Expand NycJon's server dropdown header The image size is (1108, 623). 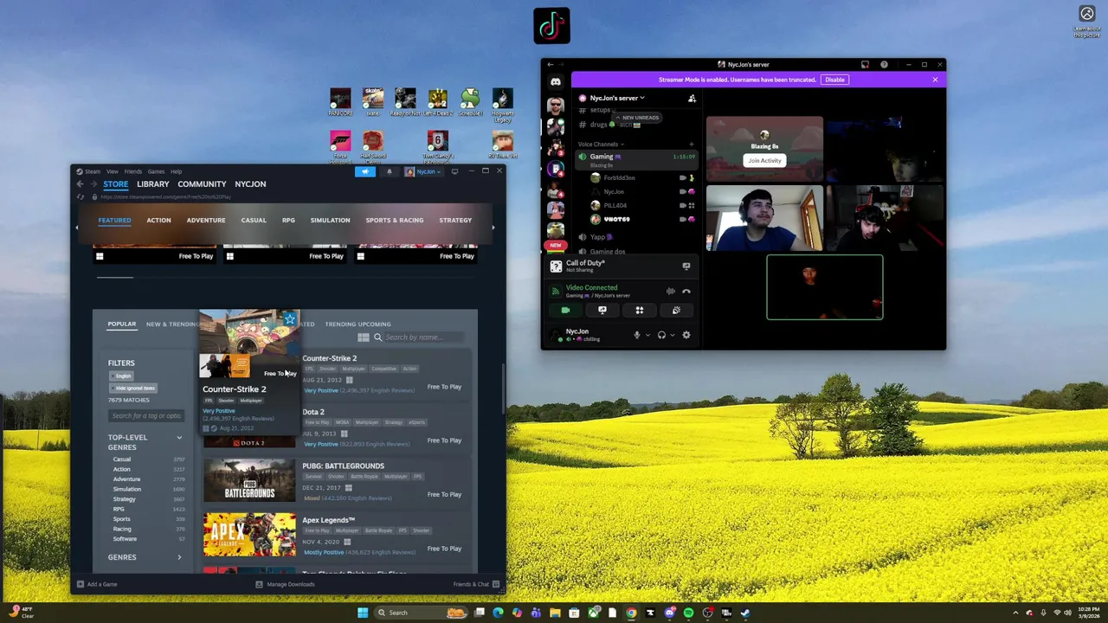pyautogui.click(x=618, y=98)
